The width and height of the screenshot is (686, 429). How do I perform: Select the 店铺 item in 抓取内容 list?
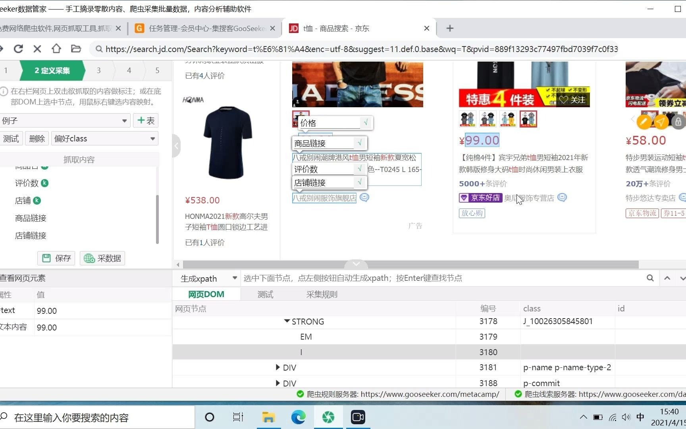point(23,201)
